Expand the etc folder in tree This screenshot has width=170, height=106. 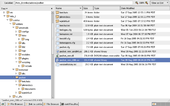[4, 12]
